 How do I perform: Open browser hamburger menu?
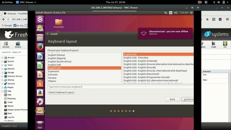pyautogui.click(x=227, y=19)
